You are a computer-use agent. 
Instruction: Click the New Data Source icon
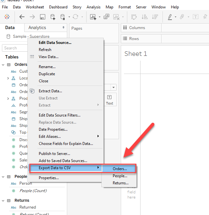pos(53,17)
